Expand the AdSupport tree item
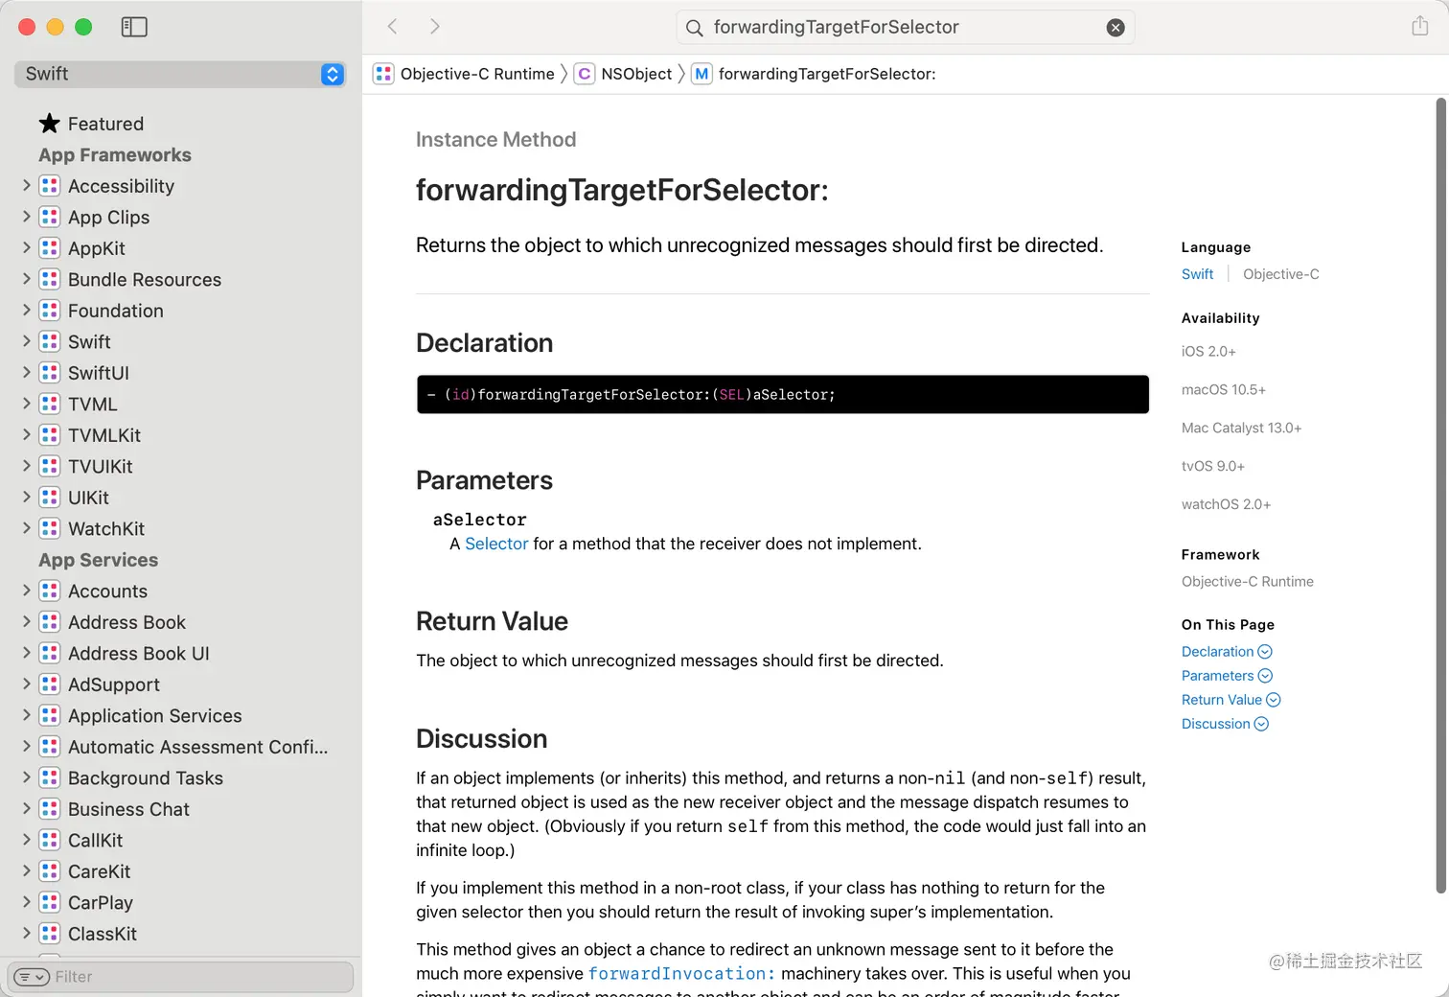This screenshot has height=997, width=1449. point(27,684)
